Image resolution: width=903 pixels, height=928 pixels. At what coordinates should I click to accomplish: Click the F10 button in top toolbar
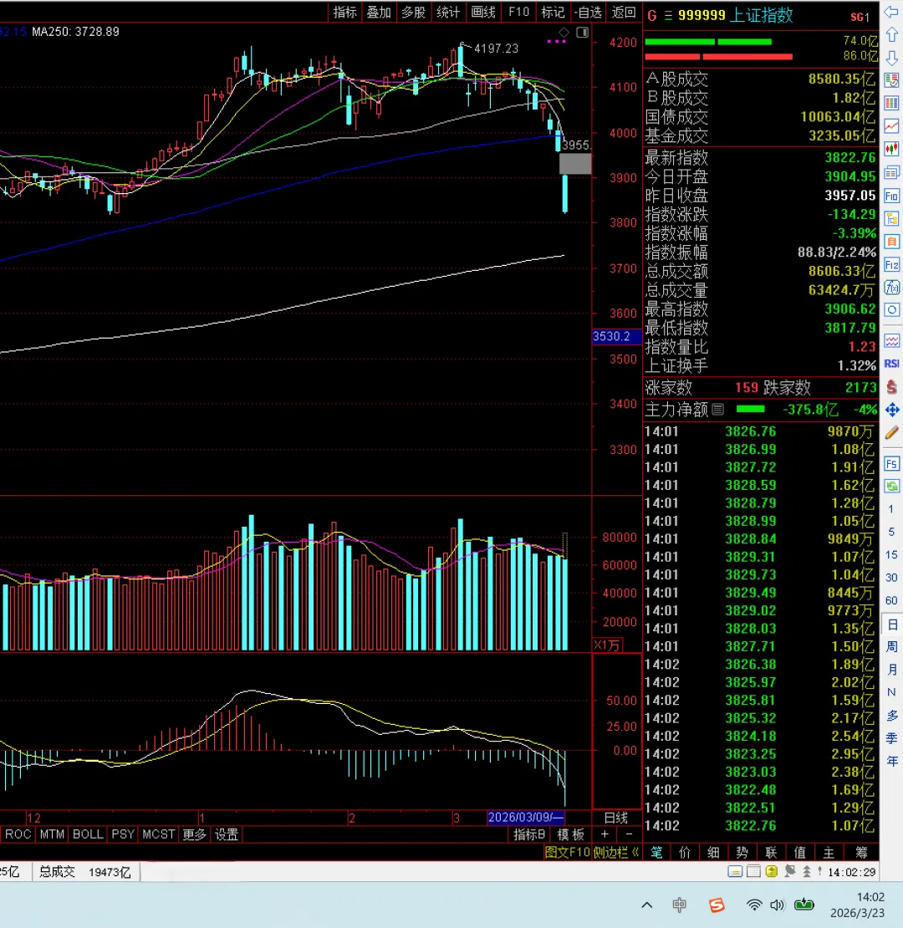point(519,13)
